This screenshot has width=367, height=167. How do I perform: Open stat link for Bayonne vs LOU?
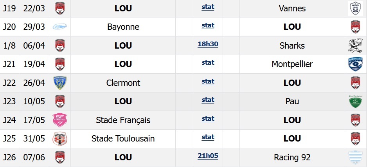208,25
